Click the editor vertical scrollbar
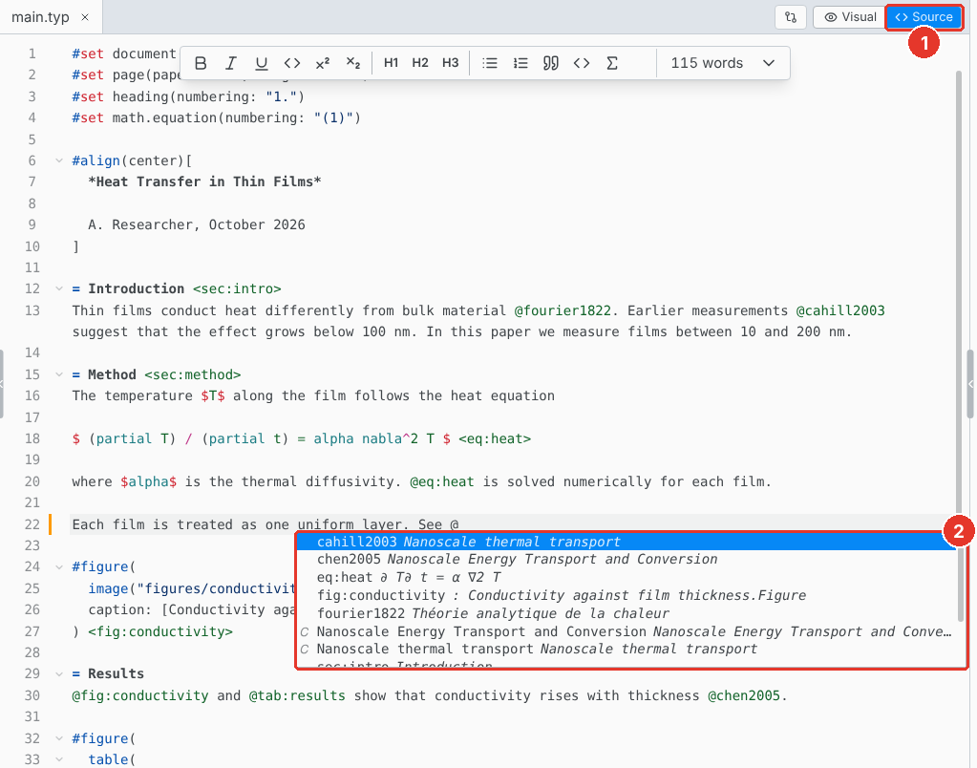 pos(959,299)
